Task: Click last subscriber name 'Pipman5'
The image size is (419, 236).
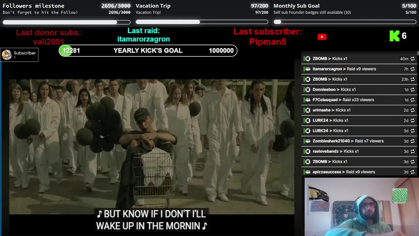Action: tap(268, 42)
